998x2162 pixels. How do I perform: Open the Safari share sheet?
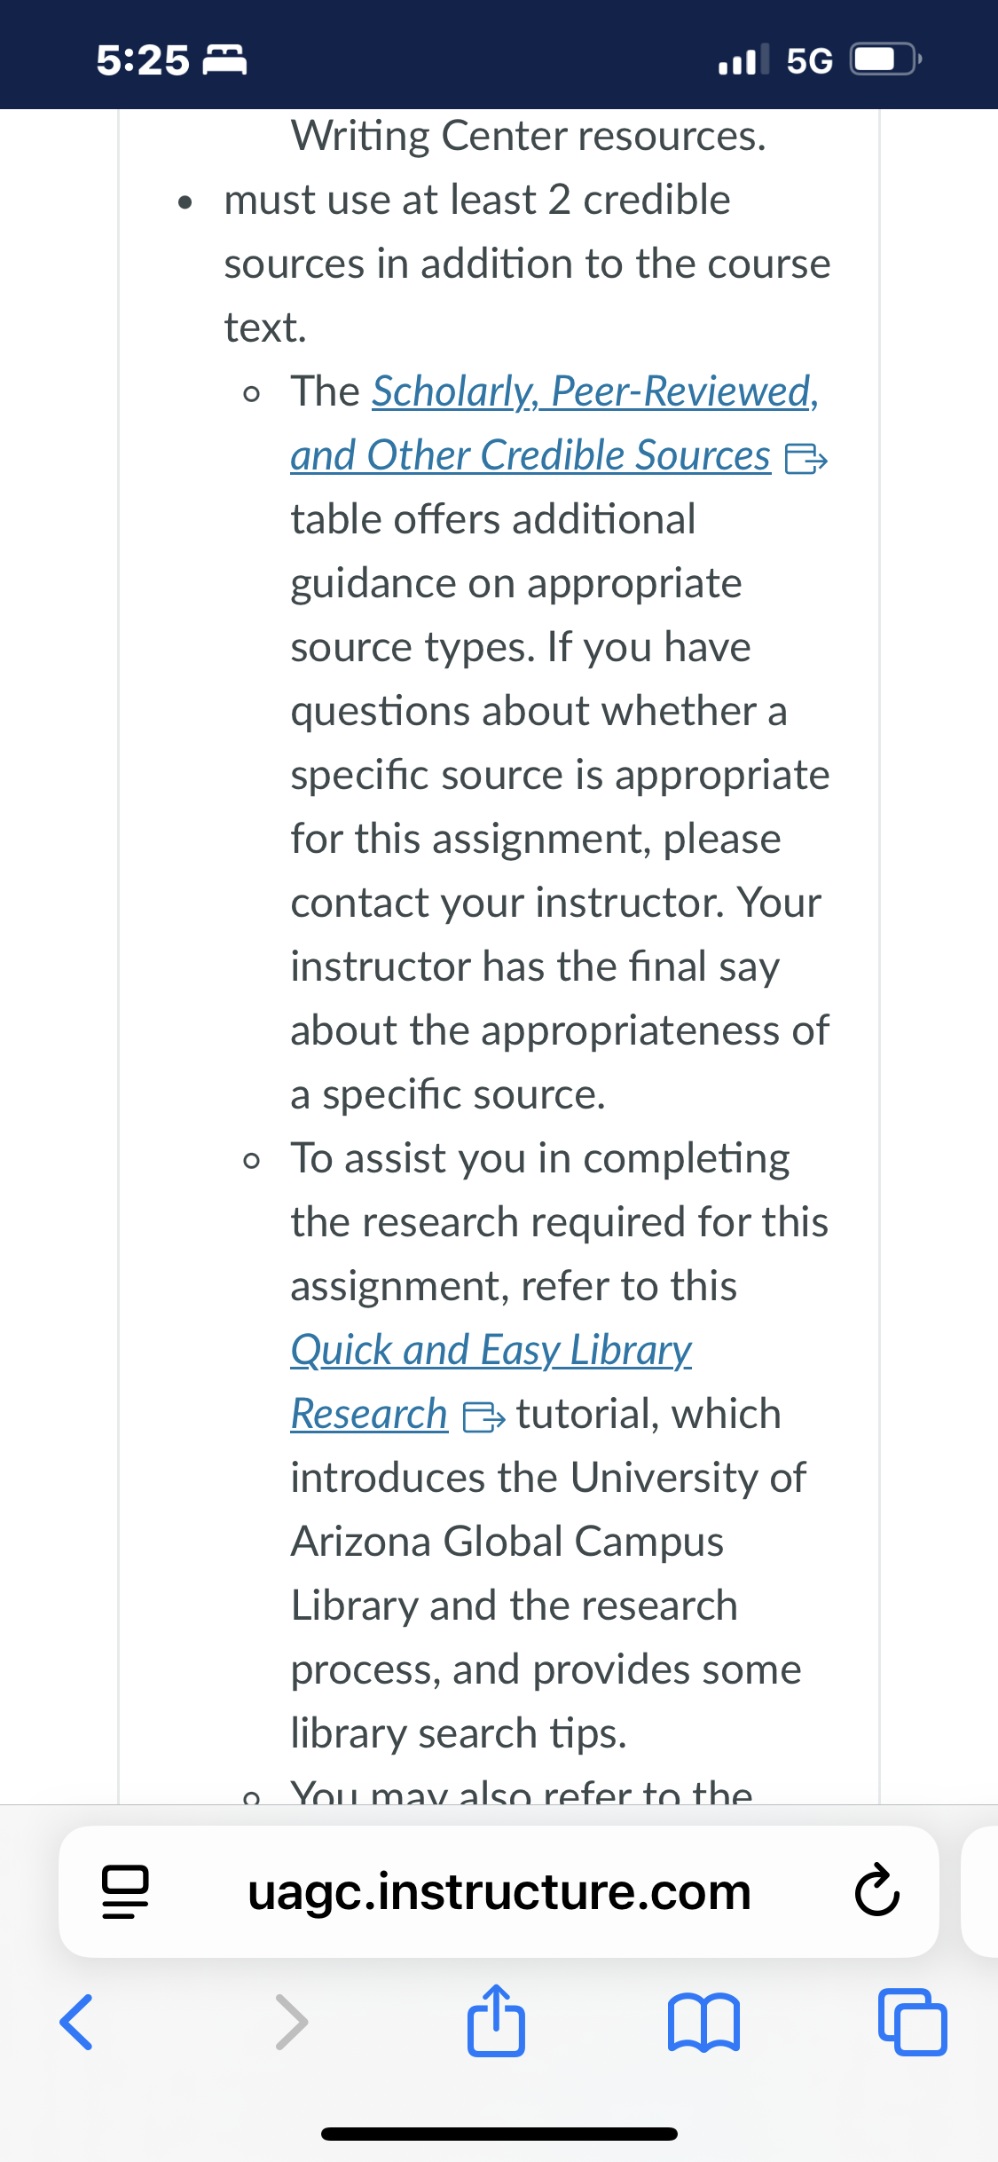point(496,2020)
